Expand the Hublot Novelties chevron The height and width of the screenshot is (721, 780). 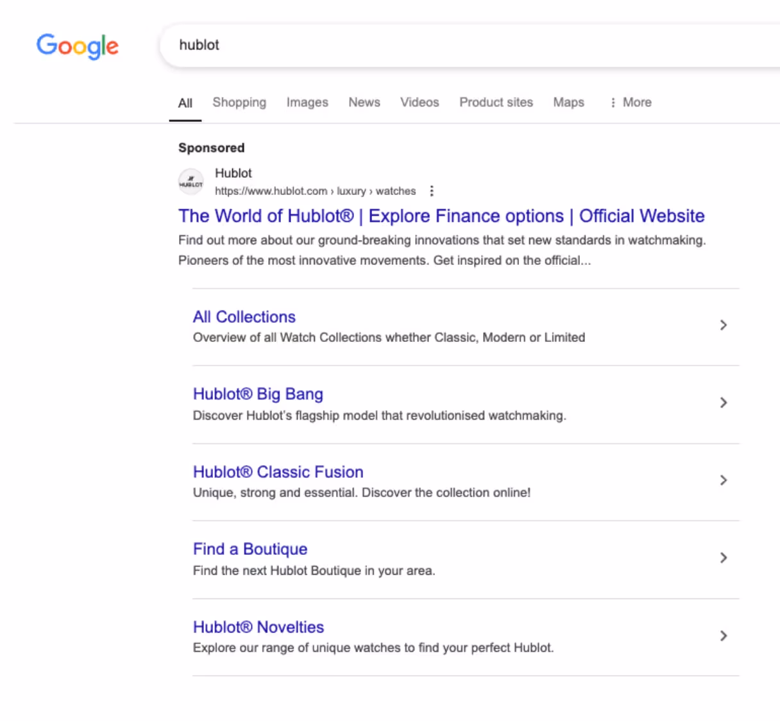(724, 636)
